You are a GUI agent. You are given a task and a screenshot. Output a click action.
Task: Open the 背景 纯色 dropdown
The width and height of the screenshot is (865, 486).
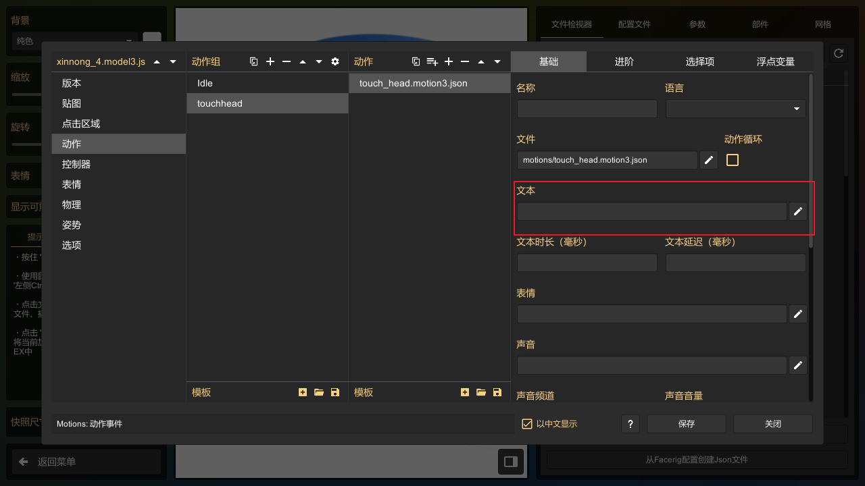74,41
